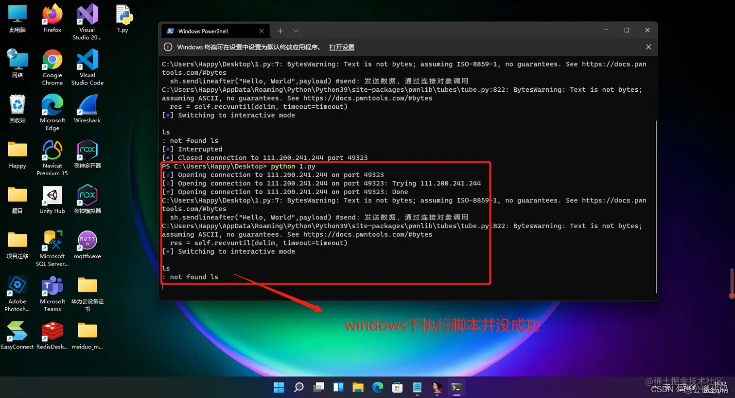This screenshot has width=735, height=398.
Task: Click the 'python 1.py' command text
Action: 293,166
